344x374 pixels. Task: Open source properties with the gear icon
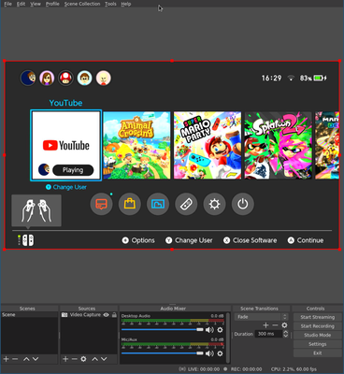83,359
